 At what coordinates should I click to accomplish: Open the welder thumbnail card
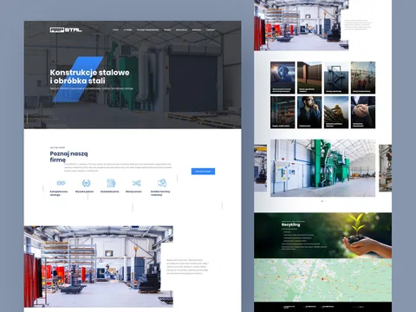pos(283,77)
